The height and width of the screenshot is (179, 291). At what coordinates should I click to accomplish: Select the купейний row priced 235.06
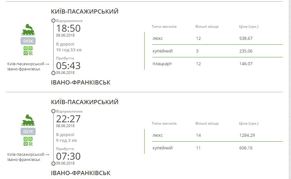point(213,51)
